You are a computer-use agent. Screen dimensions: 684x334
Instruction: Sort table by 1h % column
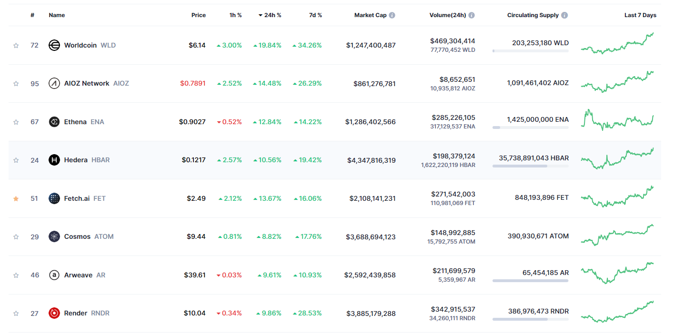235,15
